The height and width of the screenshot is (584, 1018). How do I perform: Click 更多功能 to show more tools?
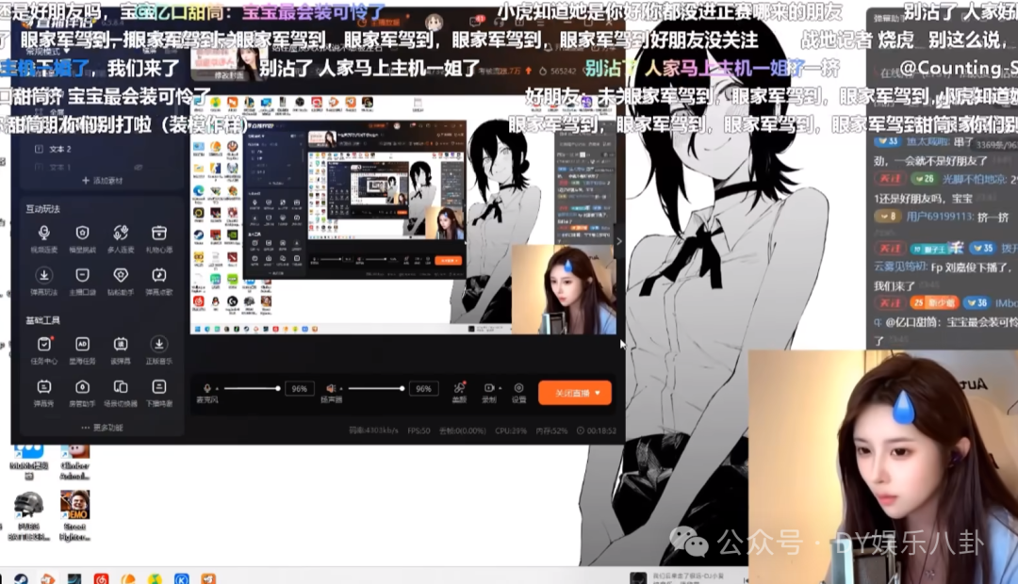103,428
